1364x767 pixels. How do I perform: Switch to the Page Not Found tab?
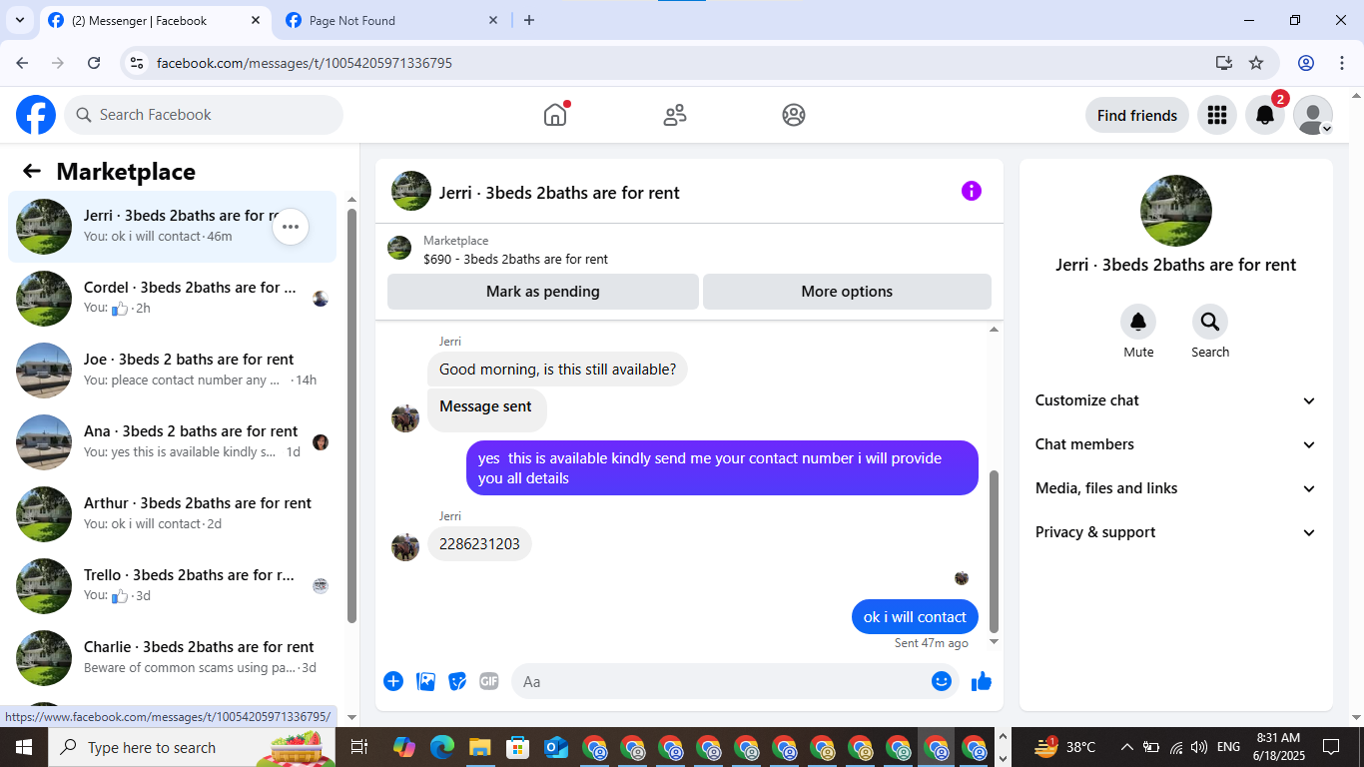[391, 20]
